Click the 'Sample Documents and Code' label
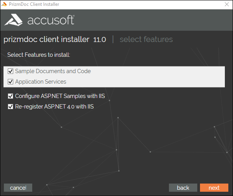This screenshot has width=233, height=196. pos(53,71)
